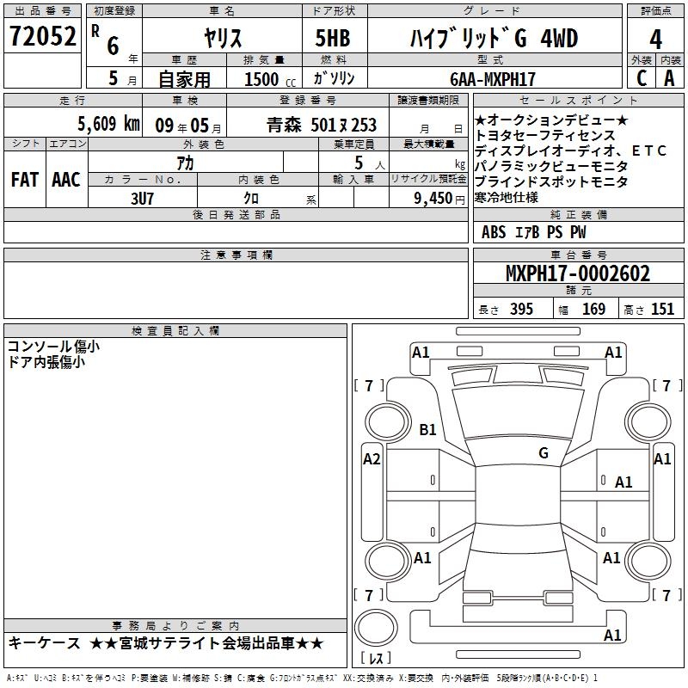
Task: Click damage code legend at bottom
Action: pos(302,678)
